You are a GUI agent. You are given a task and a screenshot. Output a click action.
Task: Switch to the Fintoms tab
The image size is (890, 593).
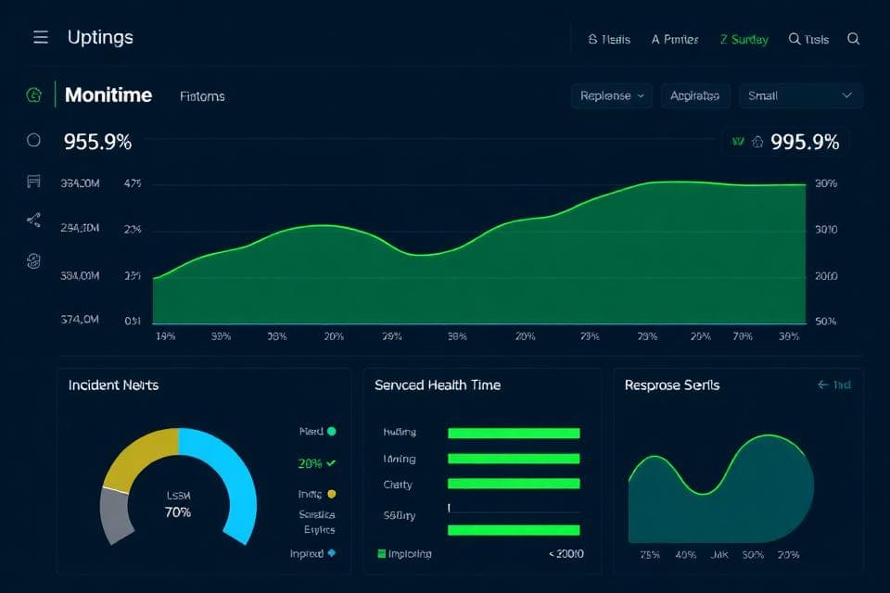(x=201, y=95)
